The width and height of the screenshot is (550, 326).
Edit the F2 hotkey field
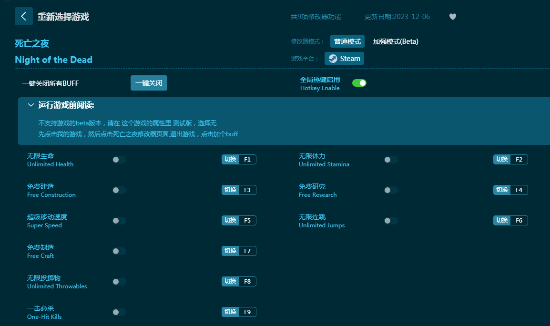click(519, 159)
